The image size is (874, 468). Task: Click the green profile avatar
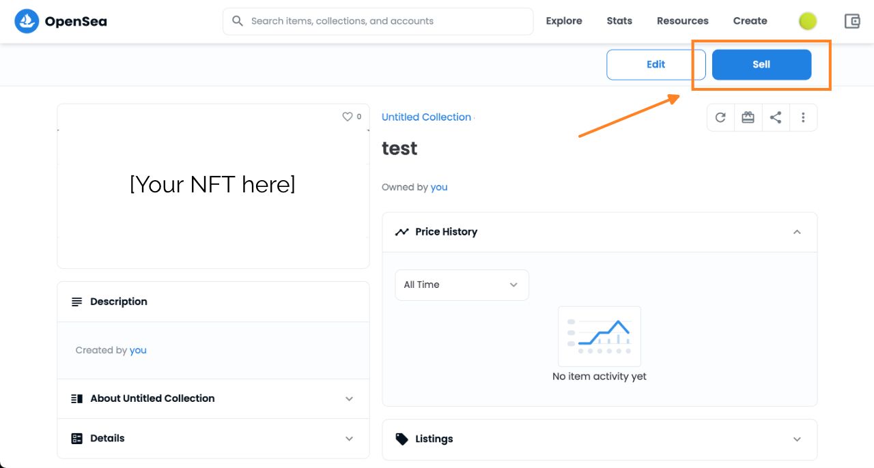(808, 21)
